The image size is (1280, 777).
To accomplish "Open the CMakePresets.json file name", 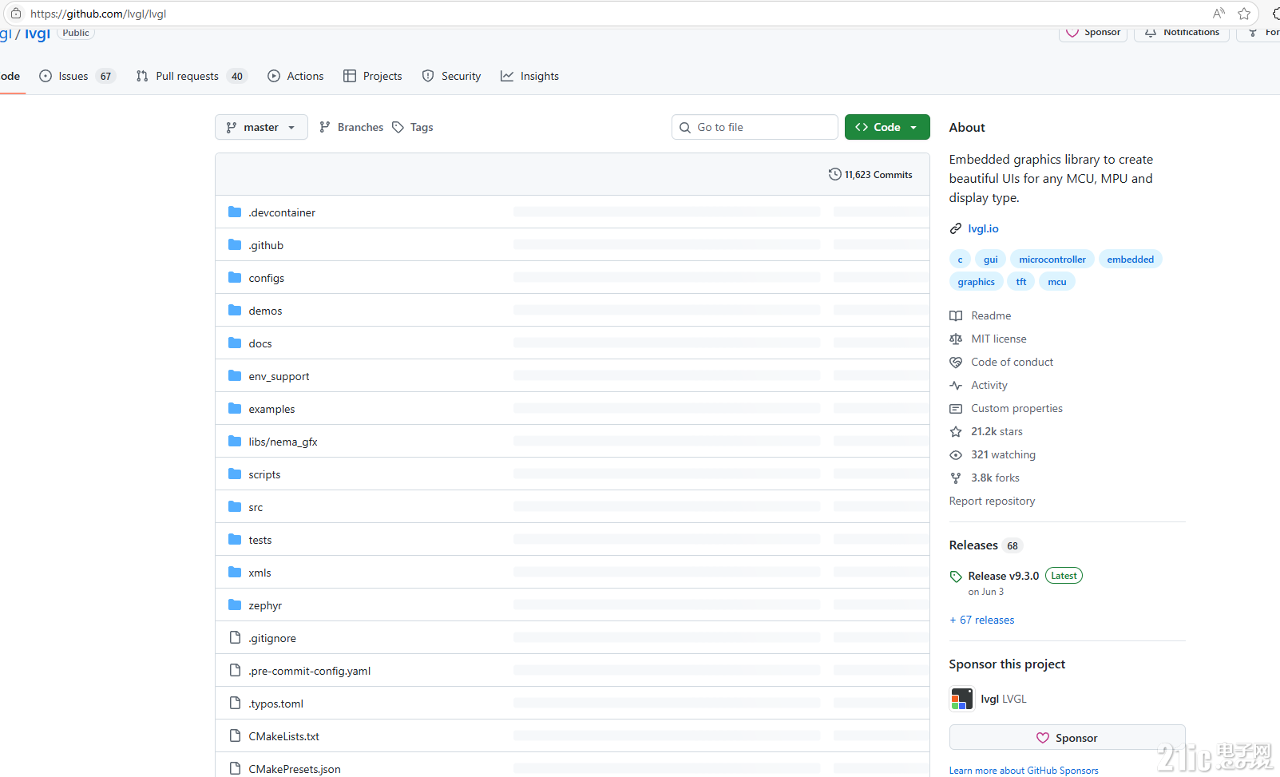I will (295, 769).
